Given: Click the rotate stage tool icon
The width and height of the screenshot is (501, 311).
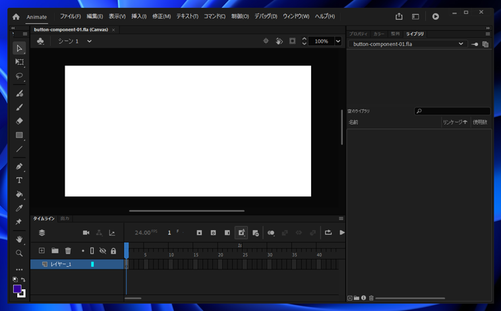Looking at the screenshot, I should click(x=279, y=41).
